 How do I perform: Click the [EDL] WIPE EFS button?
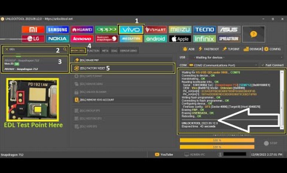pyautogui.click(x=123, y=126)
